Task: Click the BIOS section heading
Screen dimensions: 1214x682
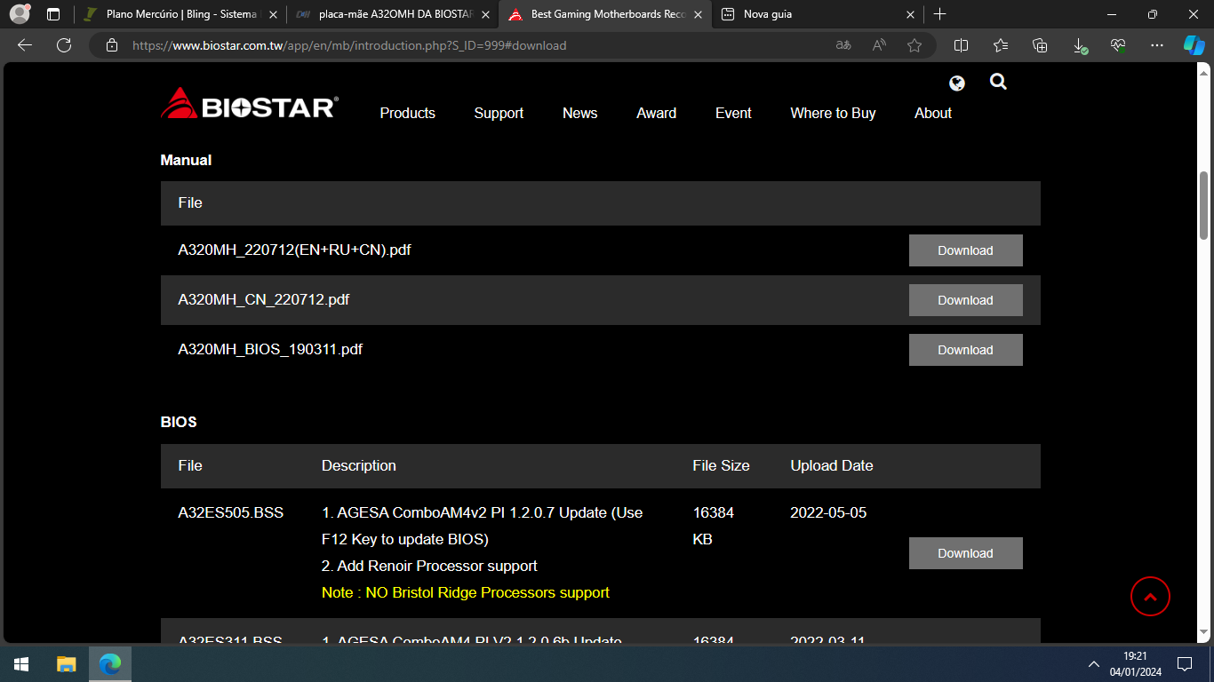Action: click(179, 423)
